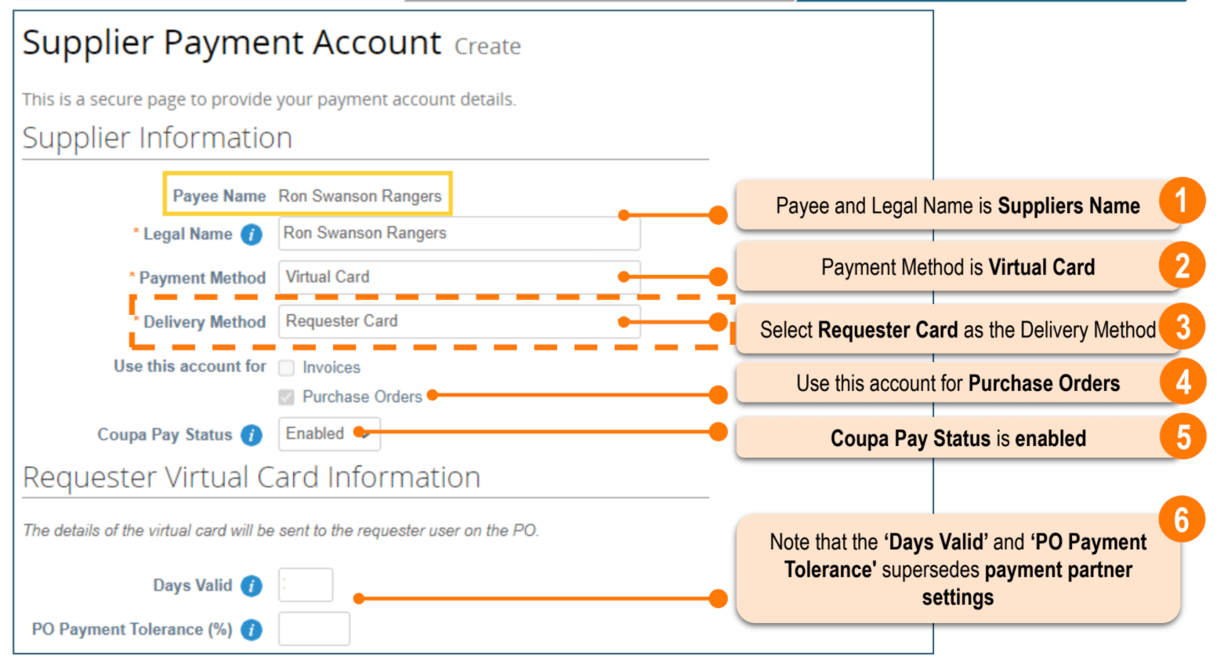Open the Days Valid info icon

[252, 585]
